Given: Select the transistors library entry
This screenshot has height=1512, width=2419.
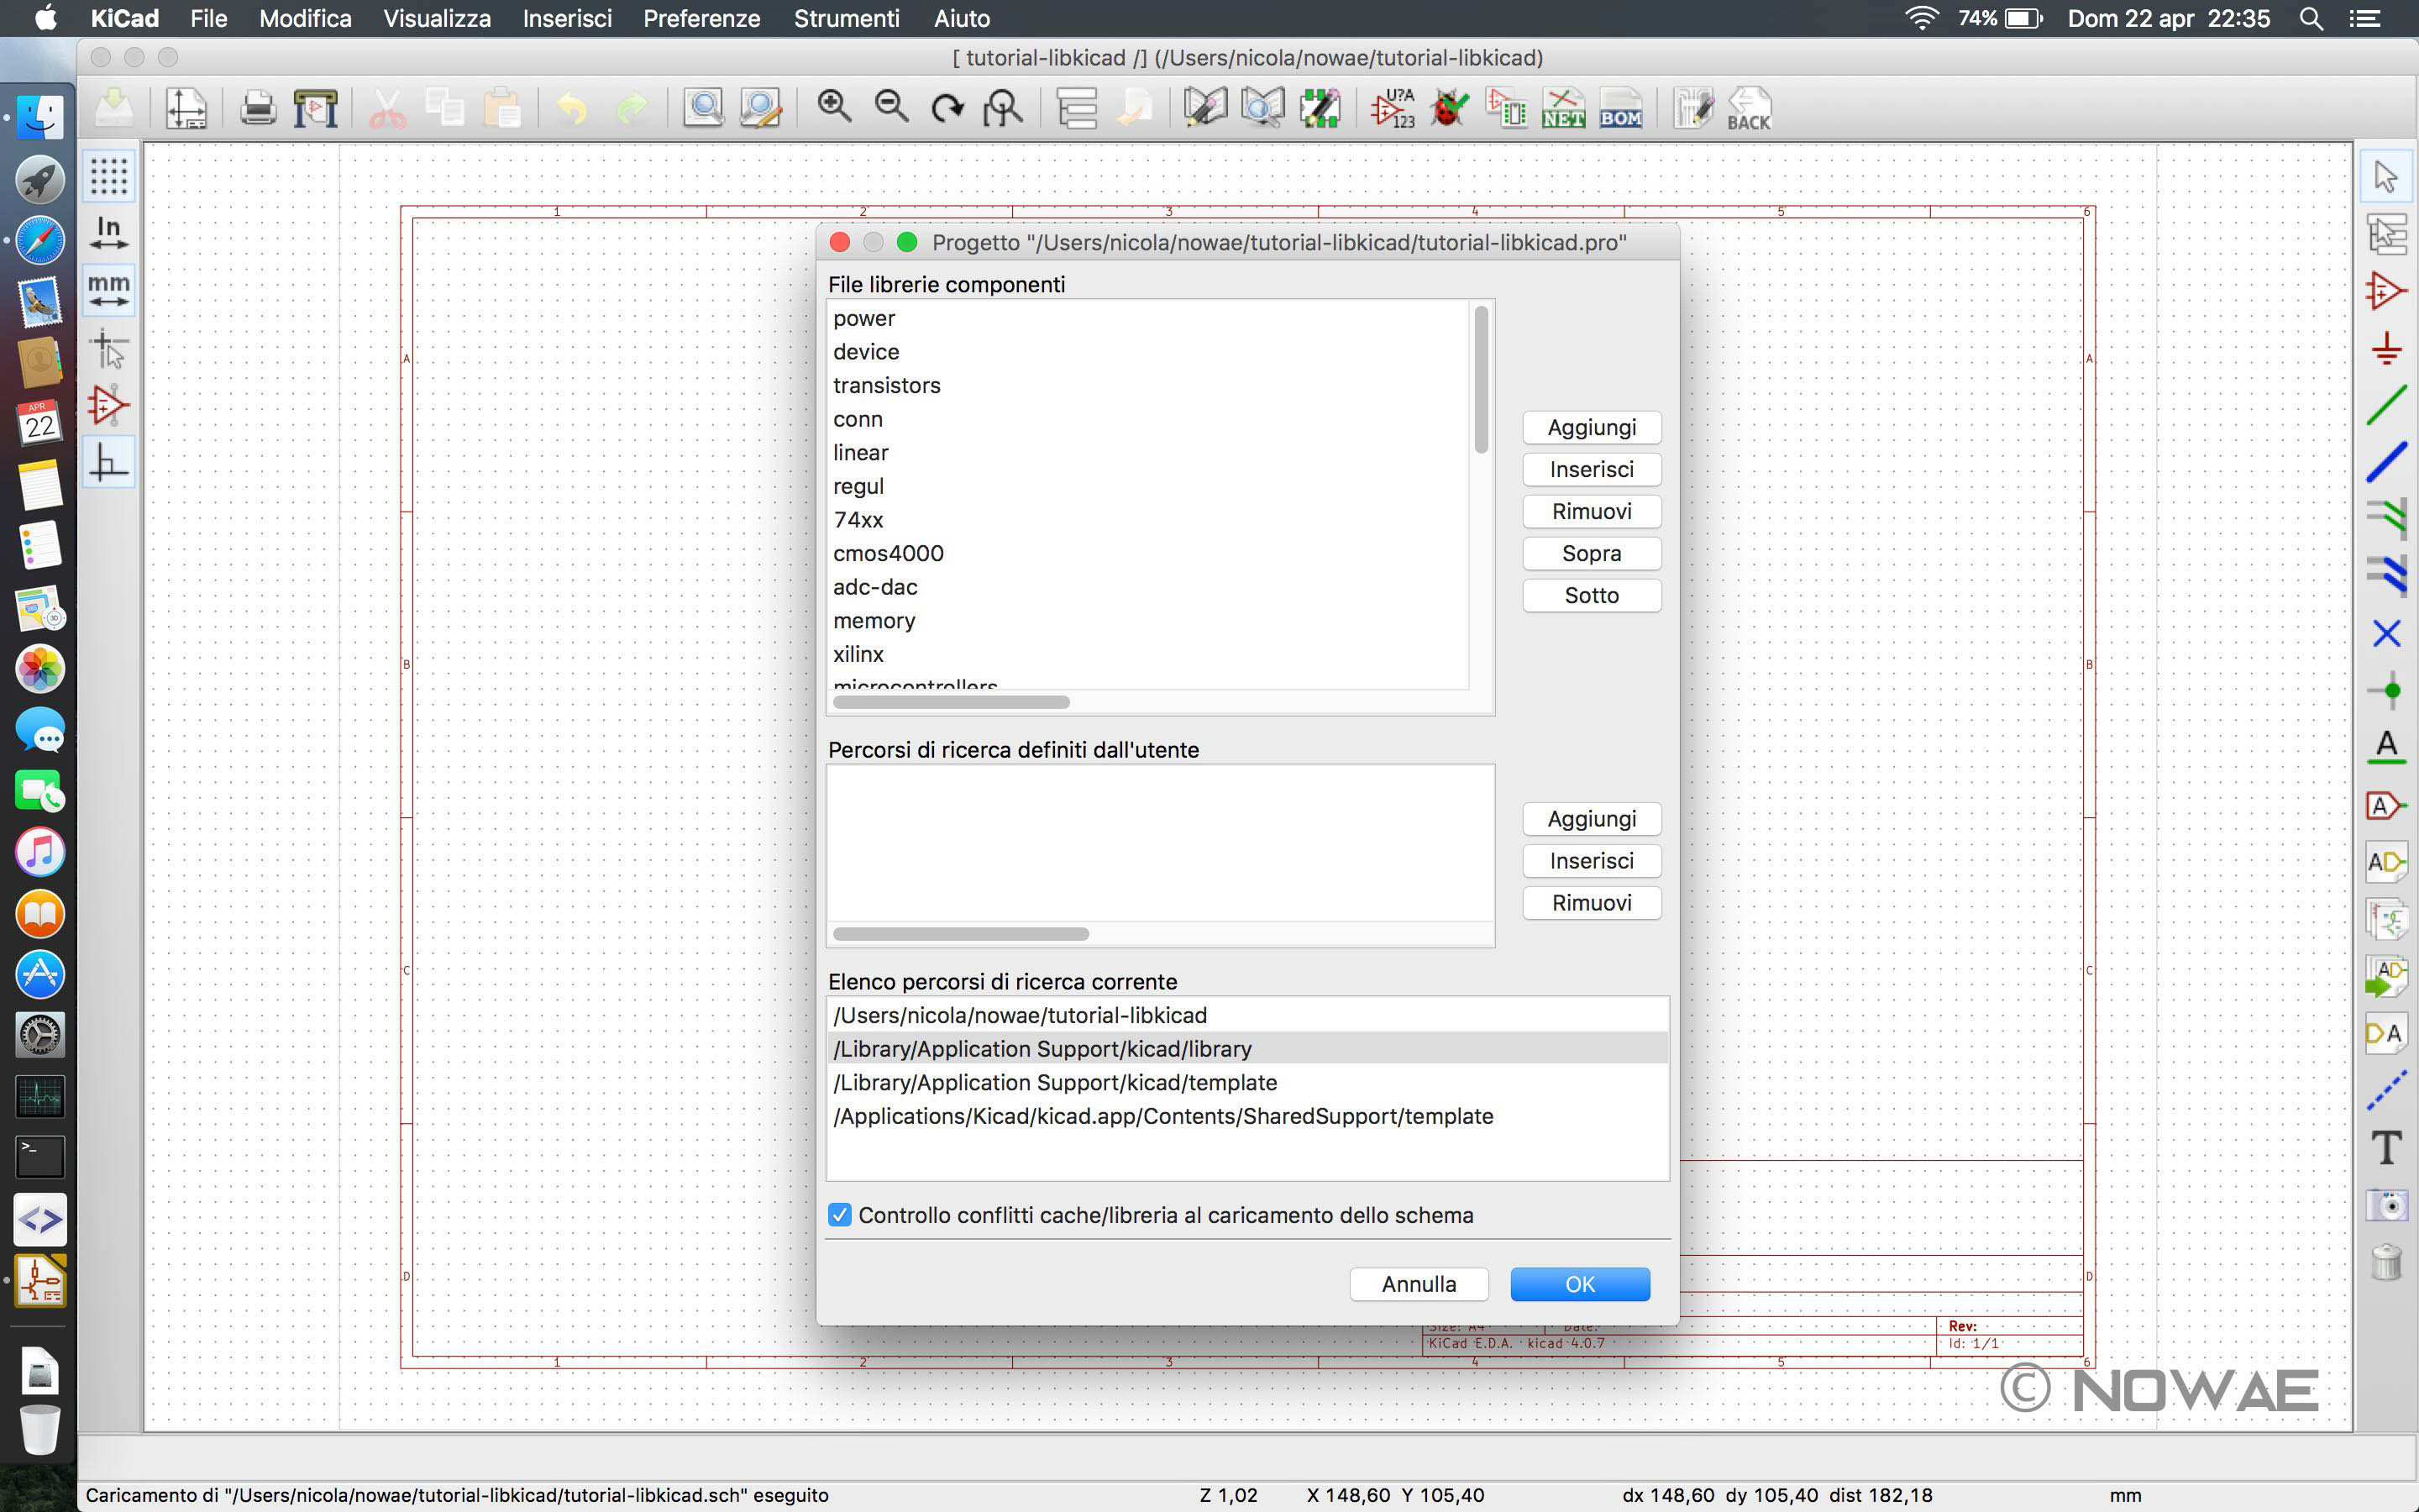Looking at the screenshot, I should click(1148, 385).
